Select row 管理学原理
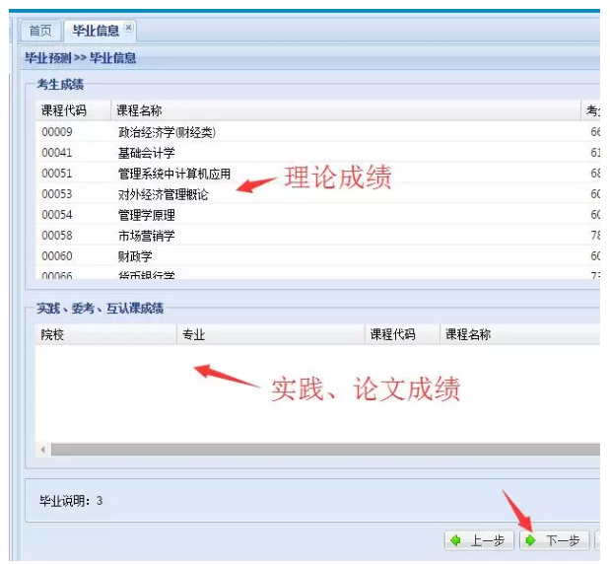The image size is (610, 564). 317,215
